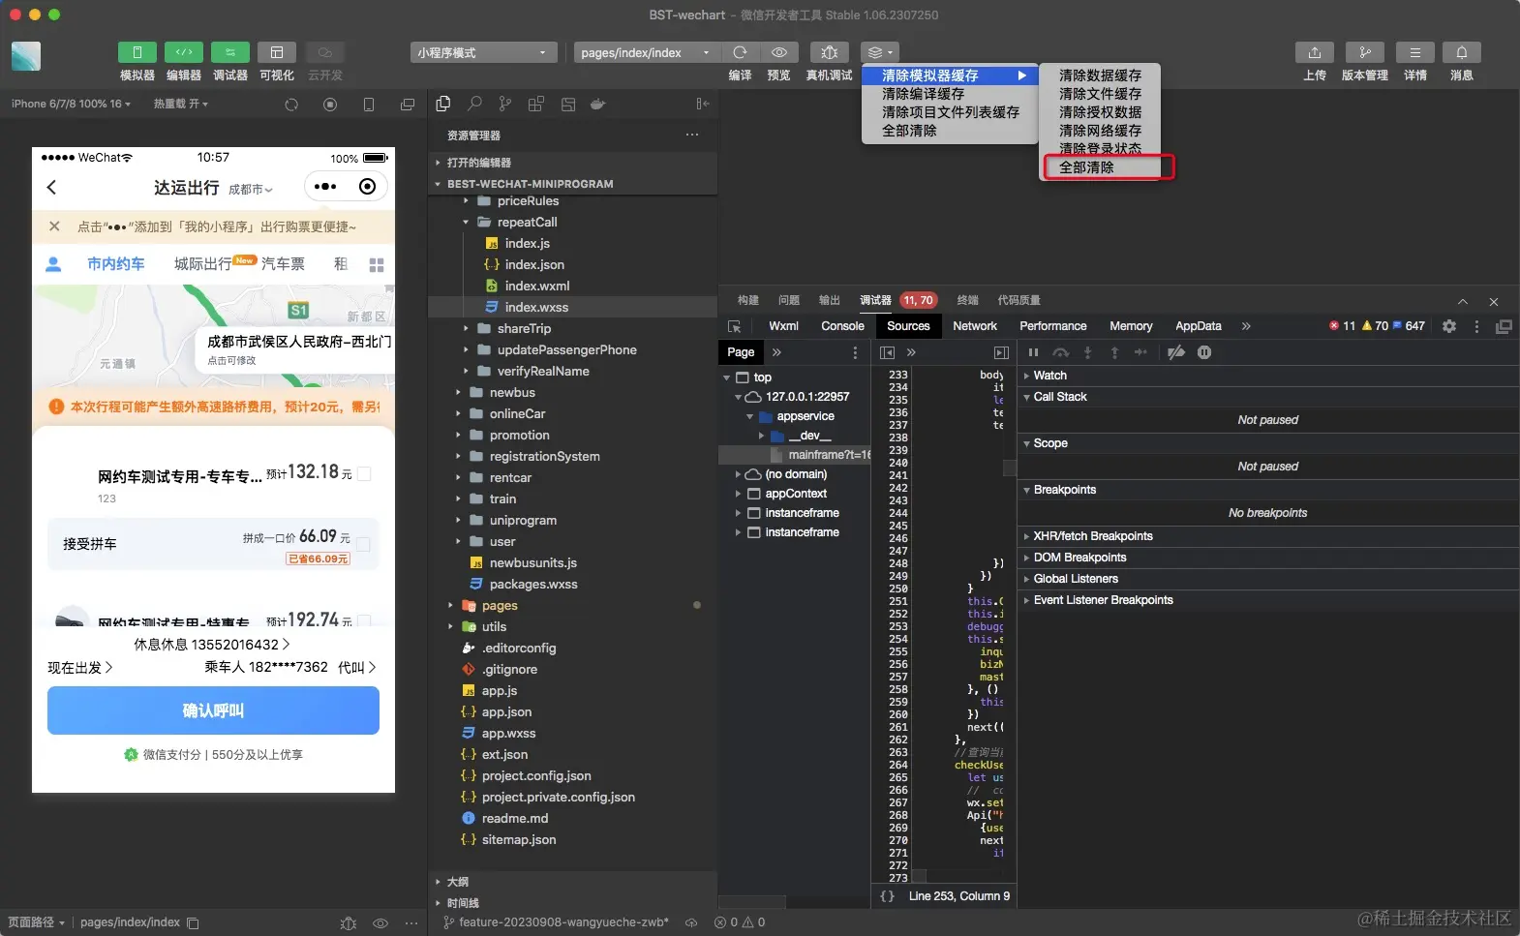1520x936 pixels.
Task: Click the simulator stop icon
Action: pos(330,105)
